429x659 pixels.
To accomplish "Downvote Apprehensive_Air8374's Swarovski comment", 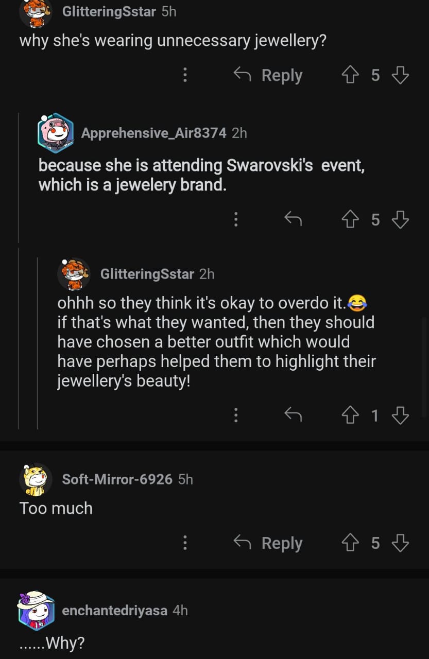I will [400, 220].
